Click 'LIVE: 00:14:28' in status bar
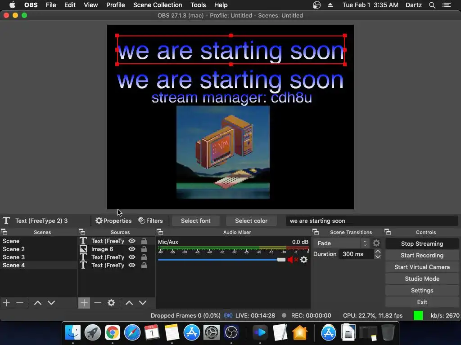Image resolution: width=461 pixels, height=345 pixels. [255, 316]
